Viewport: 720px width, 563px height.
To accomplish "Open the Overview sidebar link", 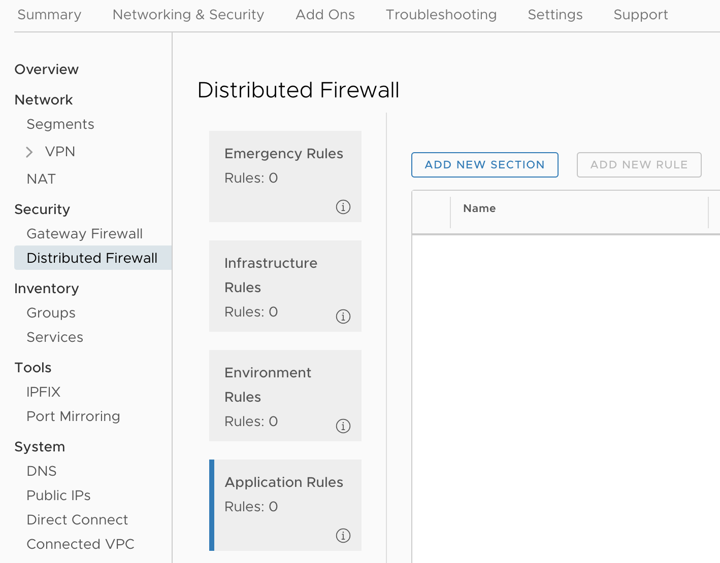I will tap(47, 69).
